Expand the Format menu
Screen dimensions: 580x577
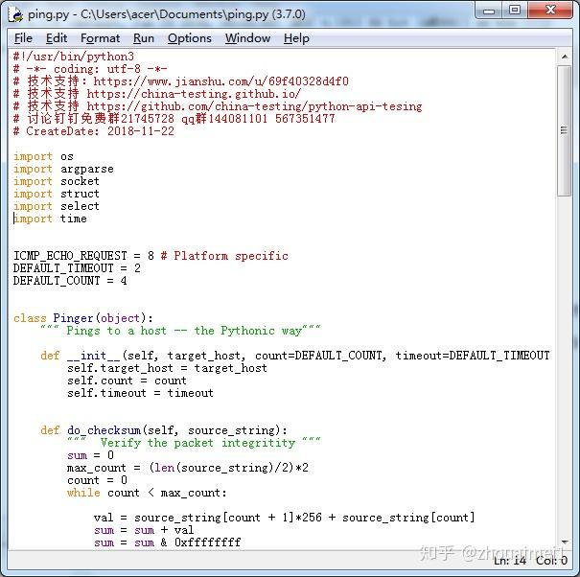click(100, 38)
